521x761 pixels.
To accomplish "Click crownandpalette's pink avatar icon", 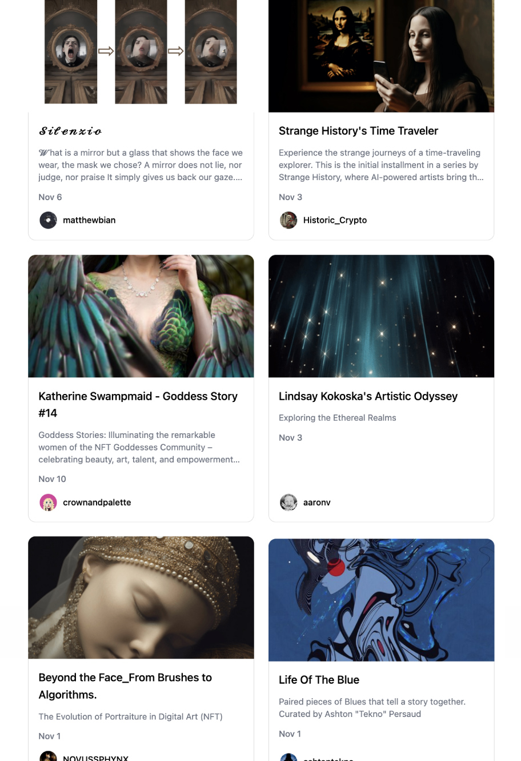I will [48, 503].
